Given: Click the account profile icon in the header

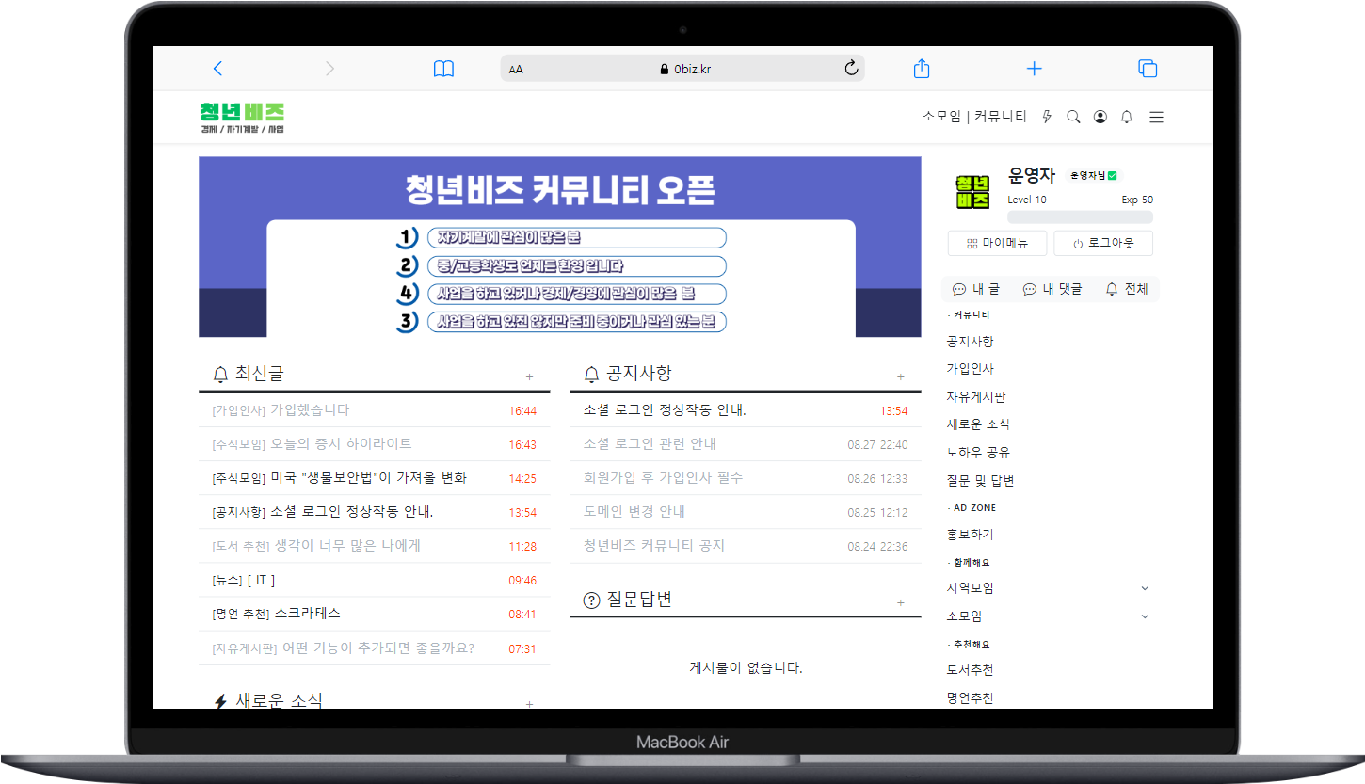Looking at the screenshot, I should (x=1100, y=117).
